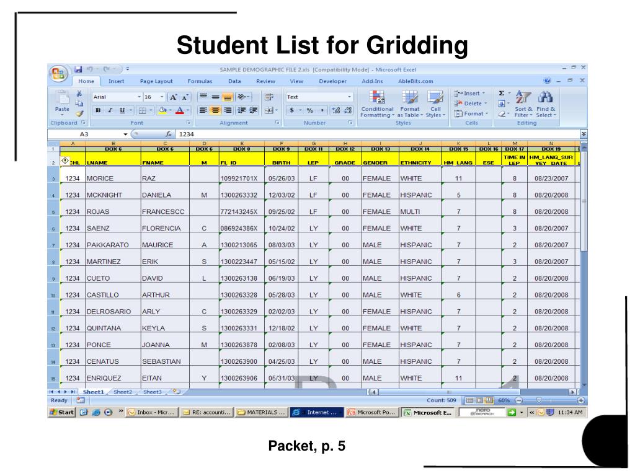
Task: Open the AbleBits.com ribbon tab
Action: 415,81
